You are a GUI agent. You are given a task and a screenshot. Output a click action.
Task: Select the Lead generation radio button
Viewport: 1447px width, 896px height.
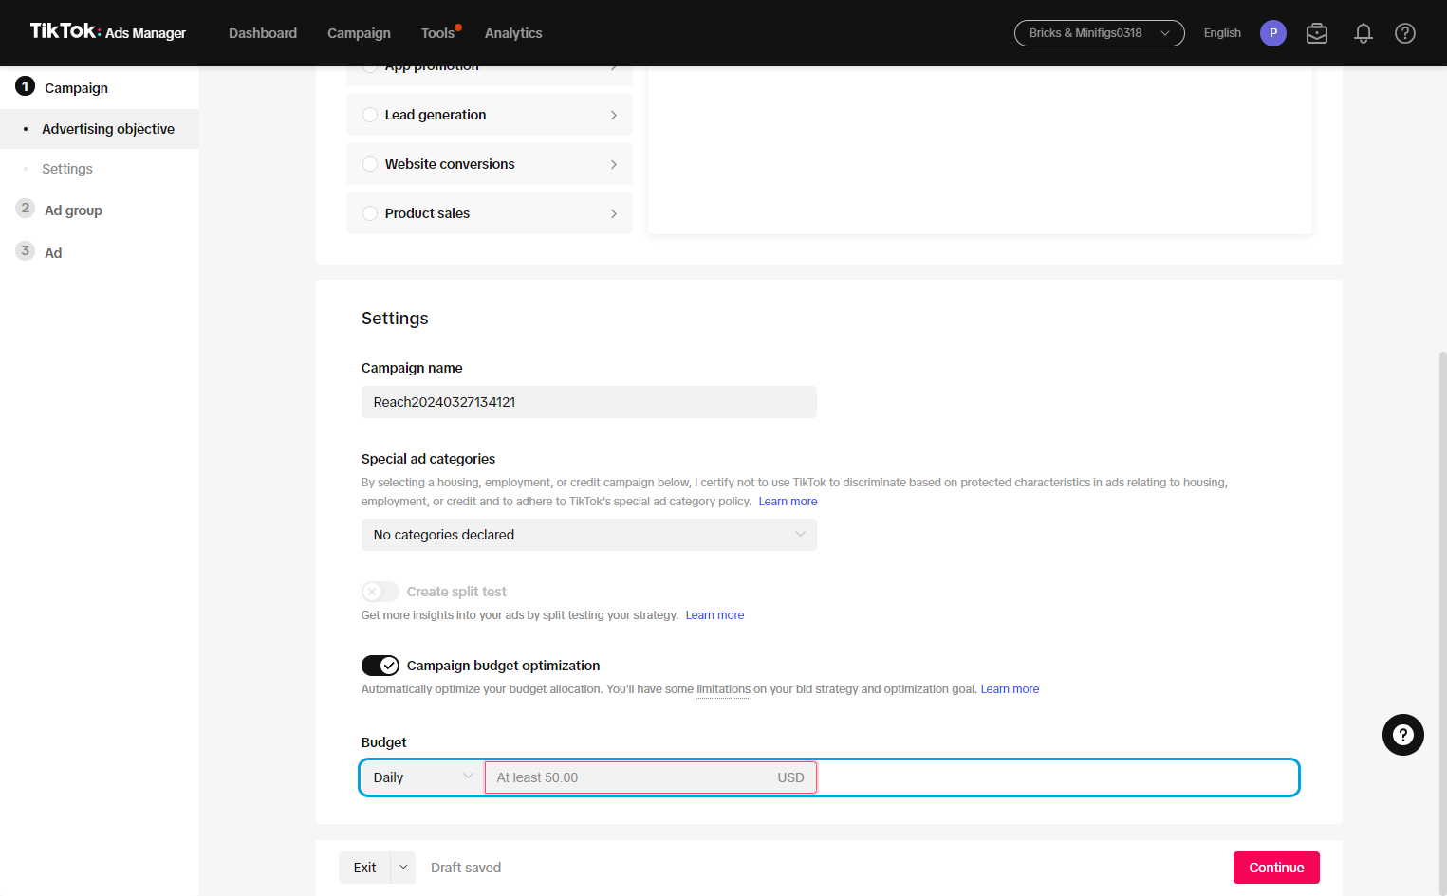click(370, 115)
